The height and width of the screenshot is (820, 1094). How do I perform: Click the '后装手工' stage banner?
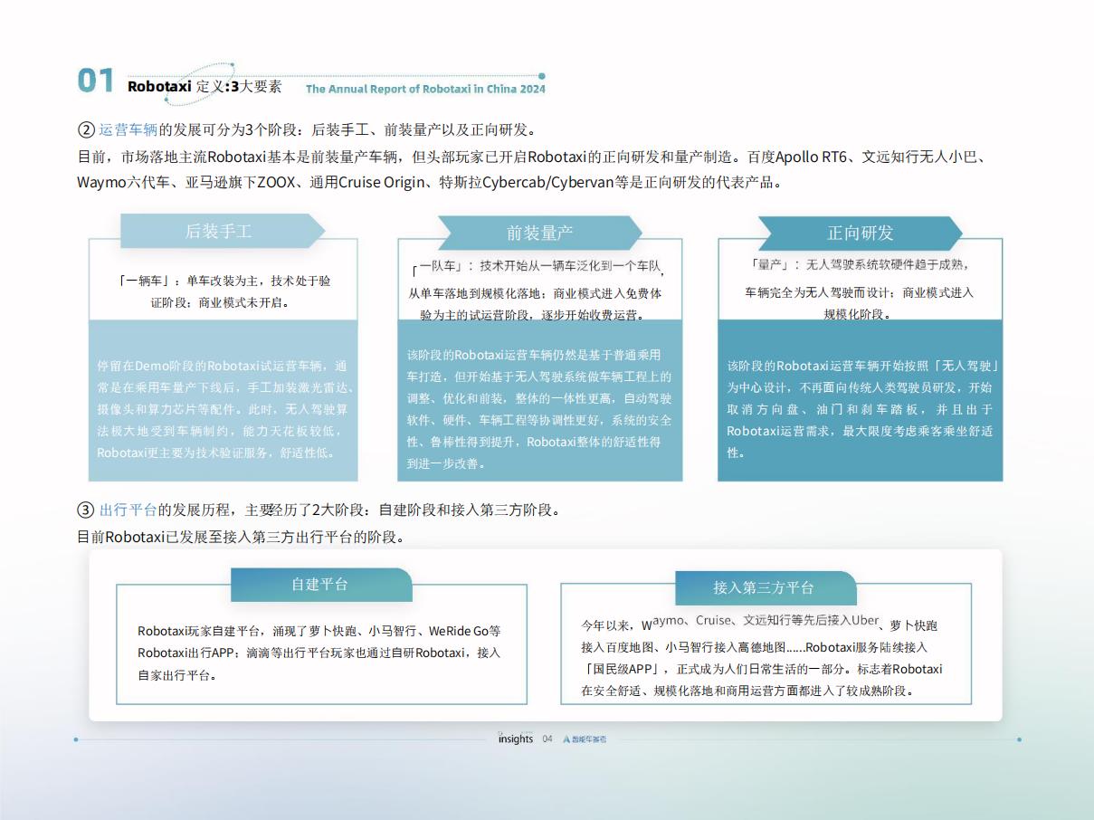pos(223,231)
